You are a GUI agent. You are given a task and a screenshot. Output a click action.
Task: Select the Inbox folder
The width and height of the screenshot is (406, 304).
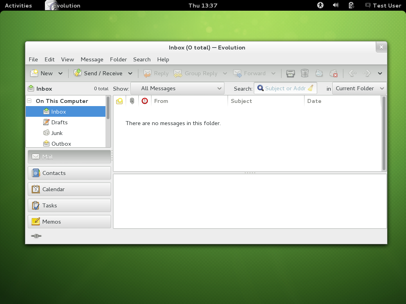[66, 112]
